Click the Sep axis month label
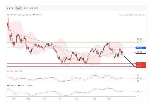This screenshot has height=108, width=156. (x=94, y=99)
